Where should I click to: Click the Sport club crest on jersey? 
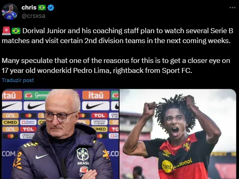coord(187,145)
